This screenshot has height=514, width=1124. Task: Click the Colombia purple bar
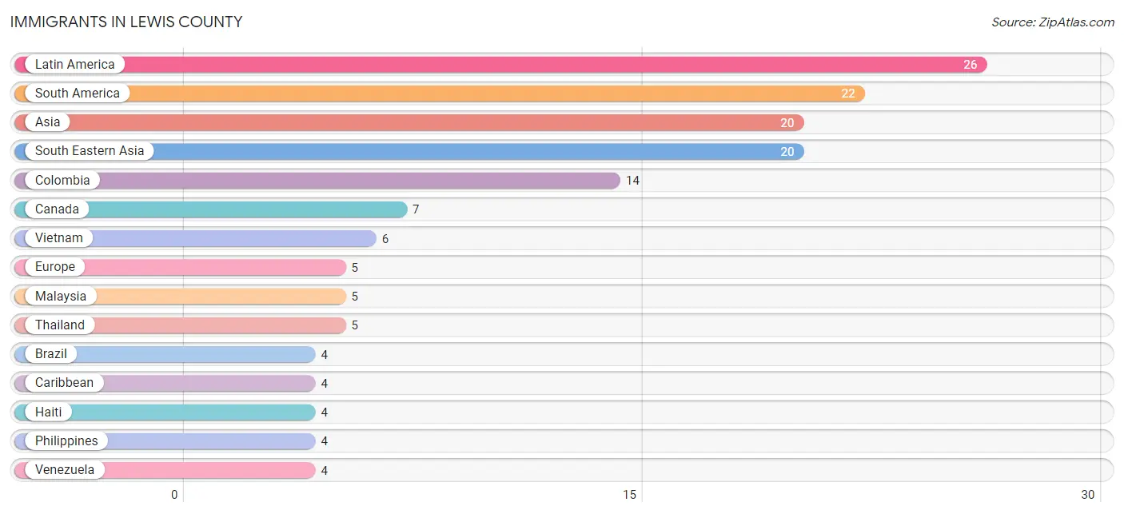(317, 181)
